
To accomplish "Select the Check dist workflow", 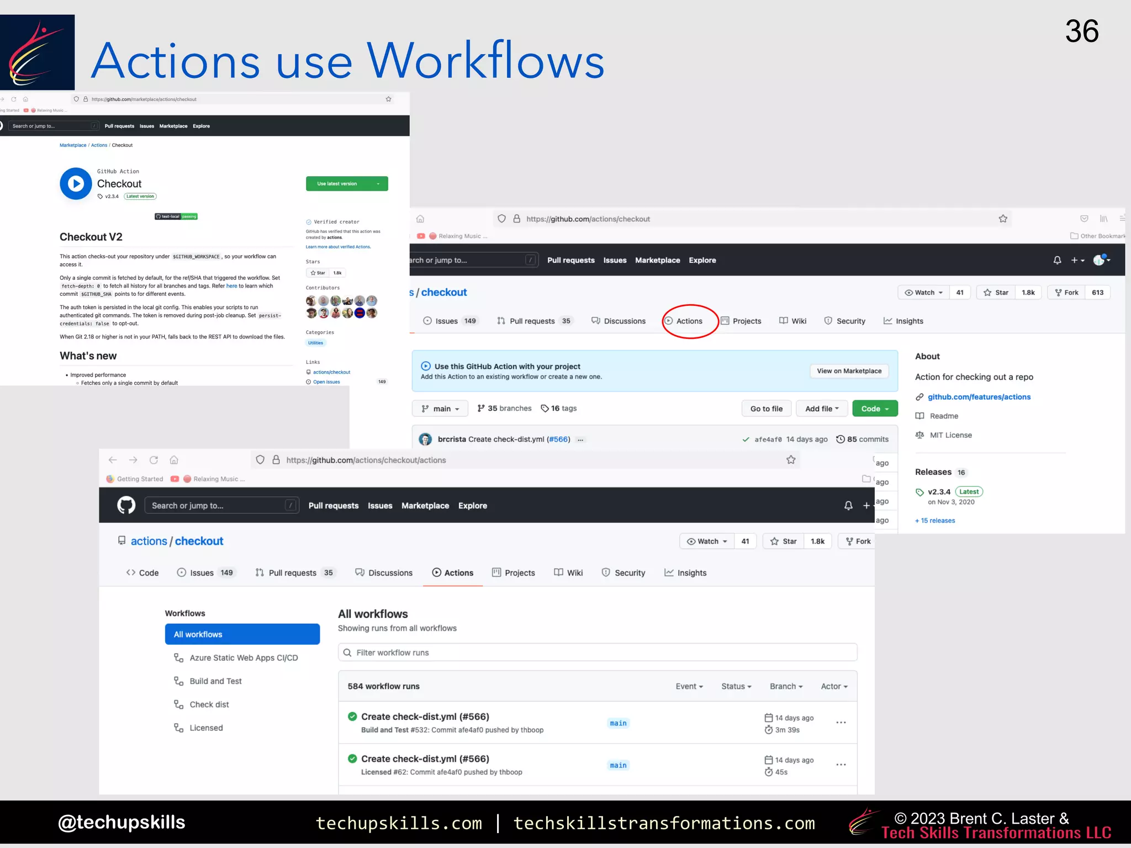I will coord(209,704).
